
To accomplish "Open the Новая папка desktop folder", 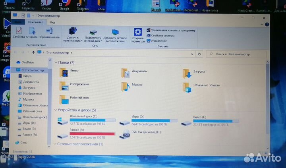I will (210, 6).
